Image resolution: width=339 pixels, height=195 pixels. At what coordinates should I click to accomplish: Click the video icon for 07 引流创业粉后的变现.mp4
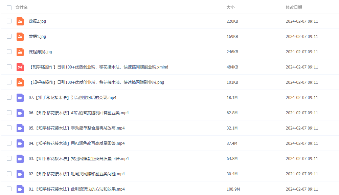20,97
